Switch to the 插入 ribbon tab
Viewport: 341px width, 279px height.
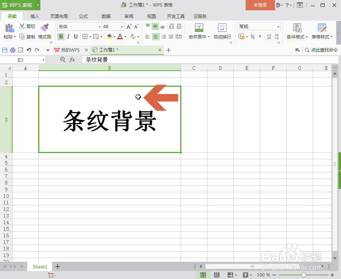(x=34, y=16)
